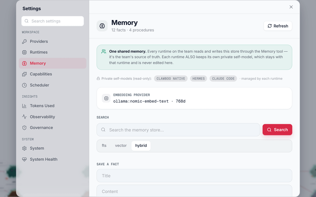Click the activity pulse Observability icon
This screenshot has width=316, height=197.
pos(24,117)
